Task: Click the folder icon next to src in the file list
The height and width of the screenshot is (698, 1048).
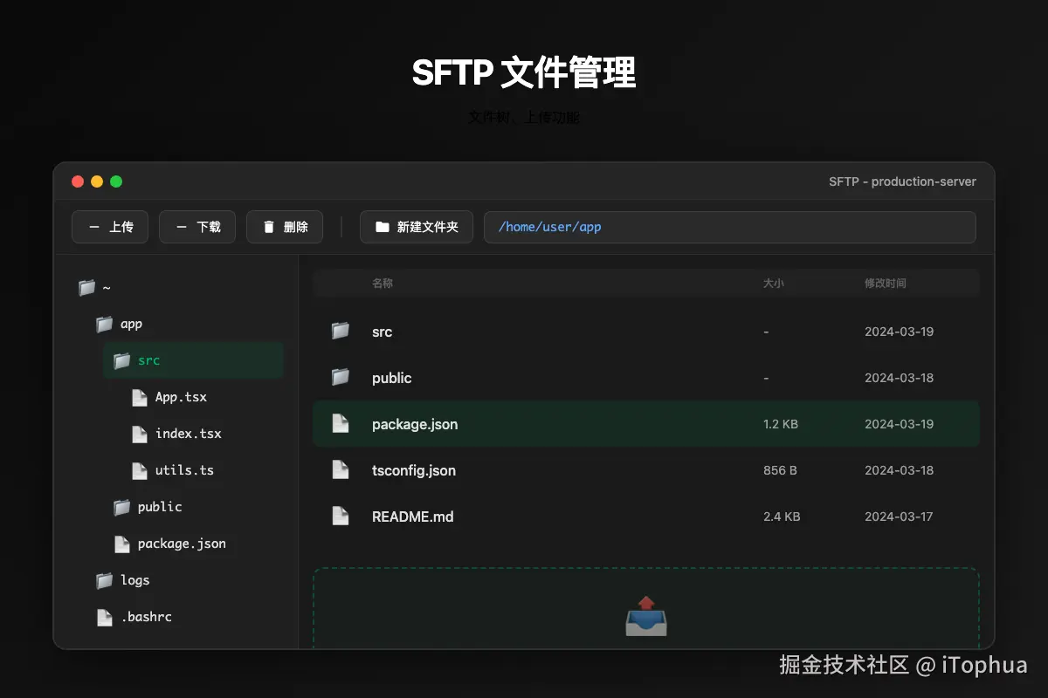Action: click(x=341, y=332)
